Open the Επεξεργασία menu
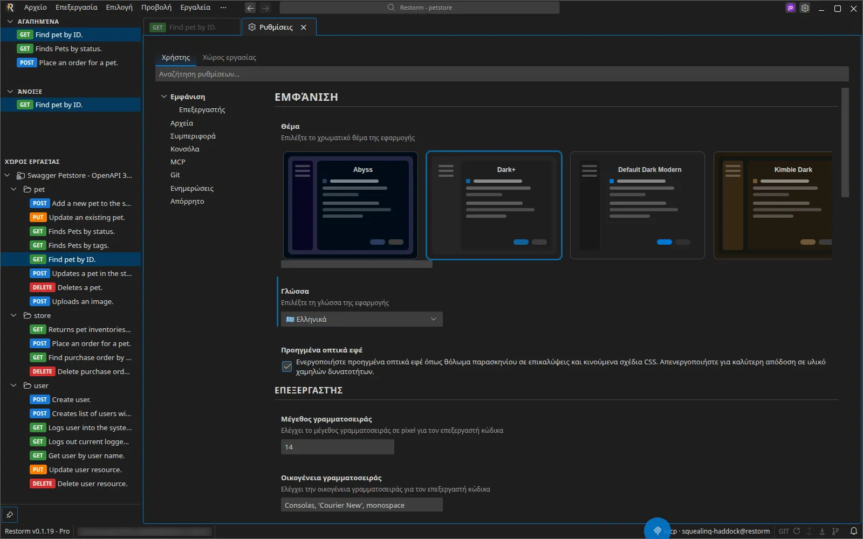This screenshot has width=863, height=539. click(x=77, y=8)
